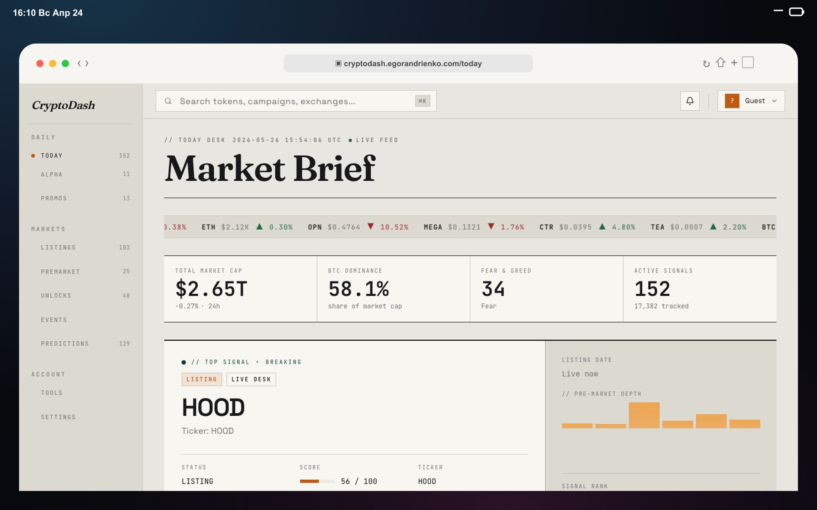Click the BTC Dominance card

pos(394,289)
